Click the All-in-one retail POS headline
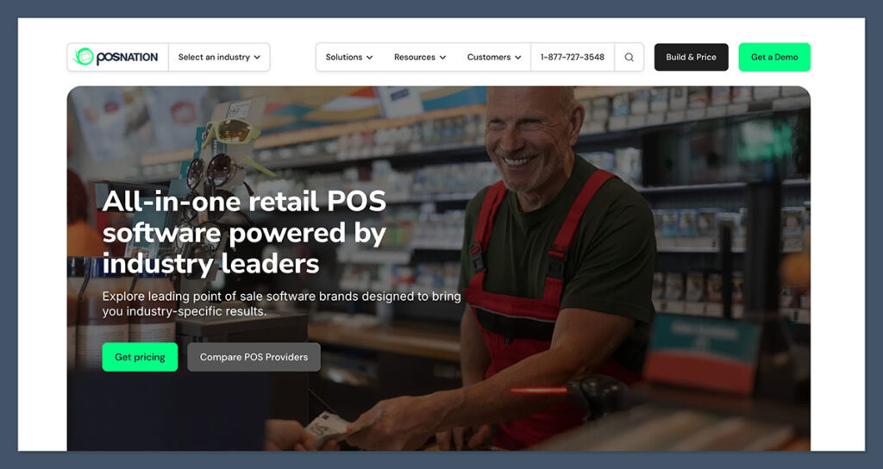This screenshot has height=469, width=883. coord(244,232)
